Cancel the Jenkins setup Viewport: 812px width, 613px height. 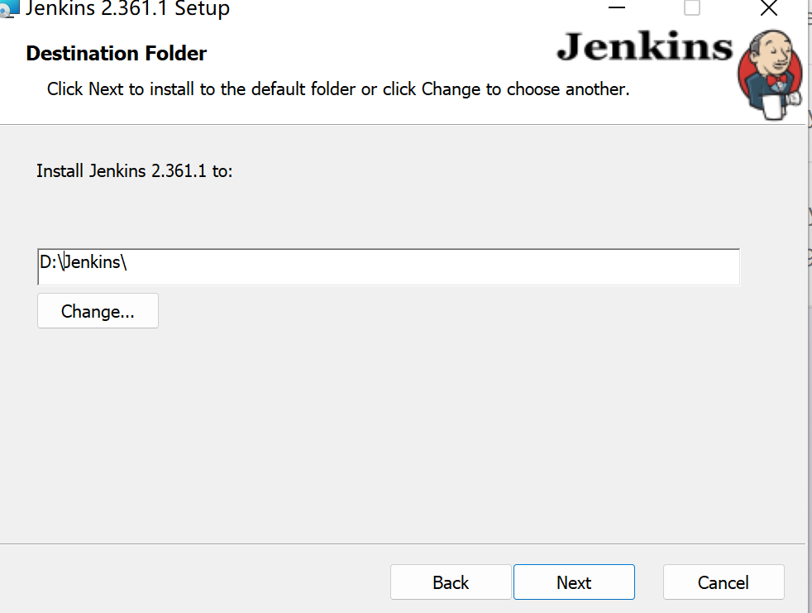[x=724, y=582]
